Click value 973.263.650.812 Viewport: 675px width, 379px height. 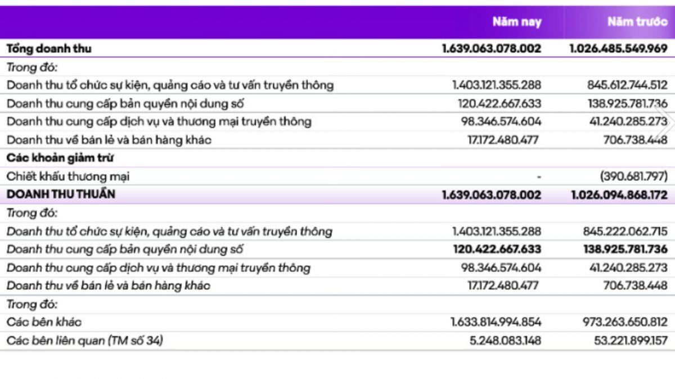(x=625, y=322)
